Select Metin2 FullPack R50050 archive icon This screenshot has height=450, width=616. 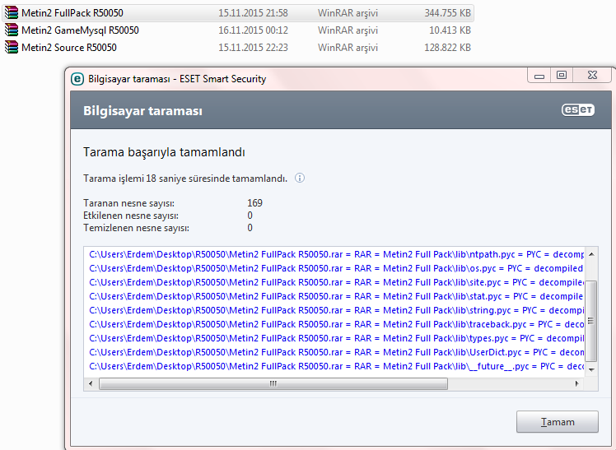(x=12, y=13)
